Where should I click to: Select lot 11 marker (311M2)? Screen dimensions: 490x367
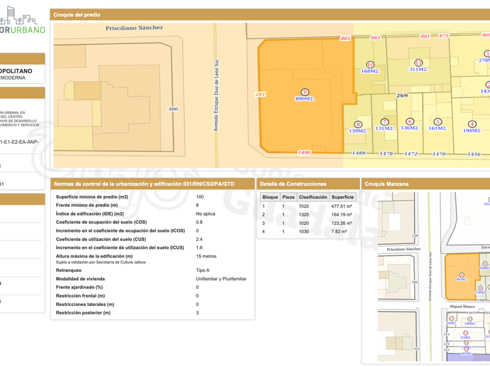[418, 63]
